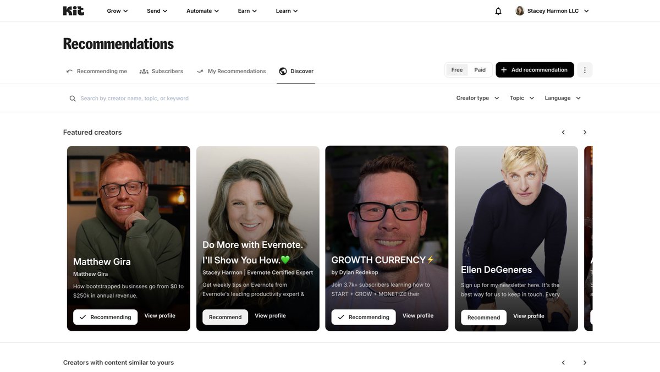Show previous featured creators
The width and height of the screenshot is (660, 372).
coord(563,132)
